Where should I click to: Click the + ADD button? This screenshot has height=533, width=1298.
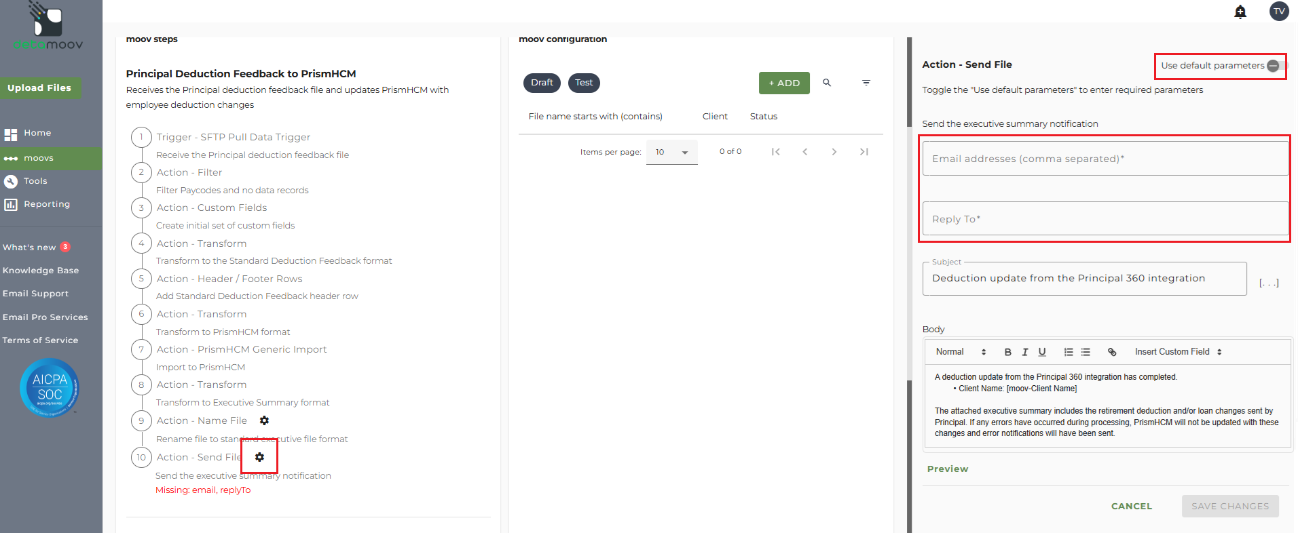pyautogui.click(x=784, y=83)
